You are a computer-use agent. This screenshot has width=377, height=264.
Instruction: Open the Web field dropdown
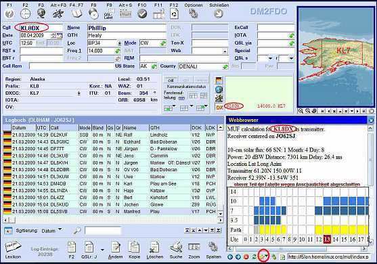[225, 51]
